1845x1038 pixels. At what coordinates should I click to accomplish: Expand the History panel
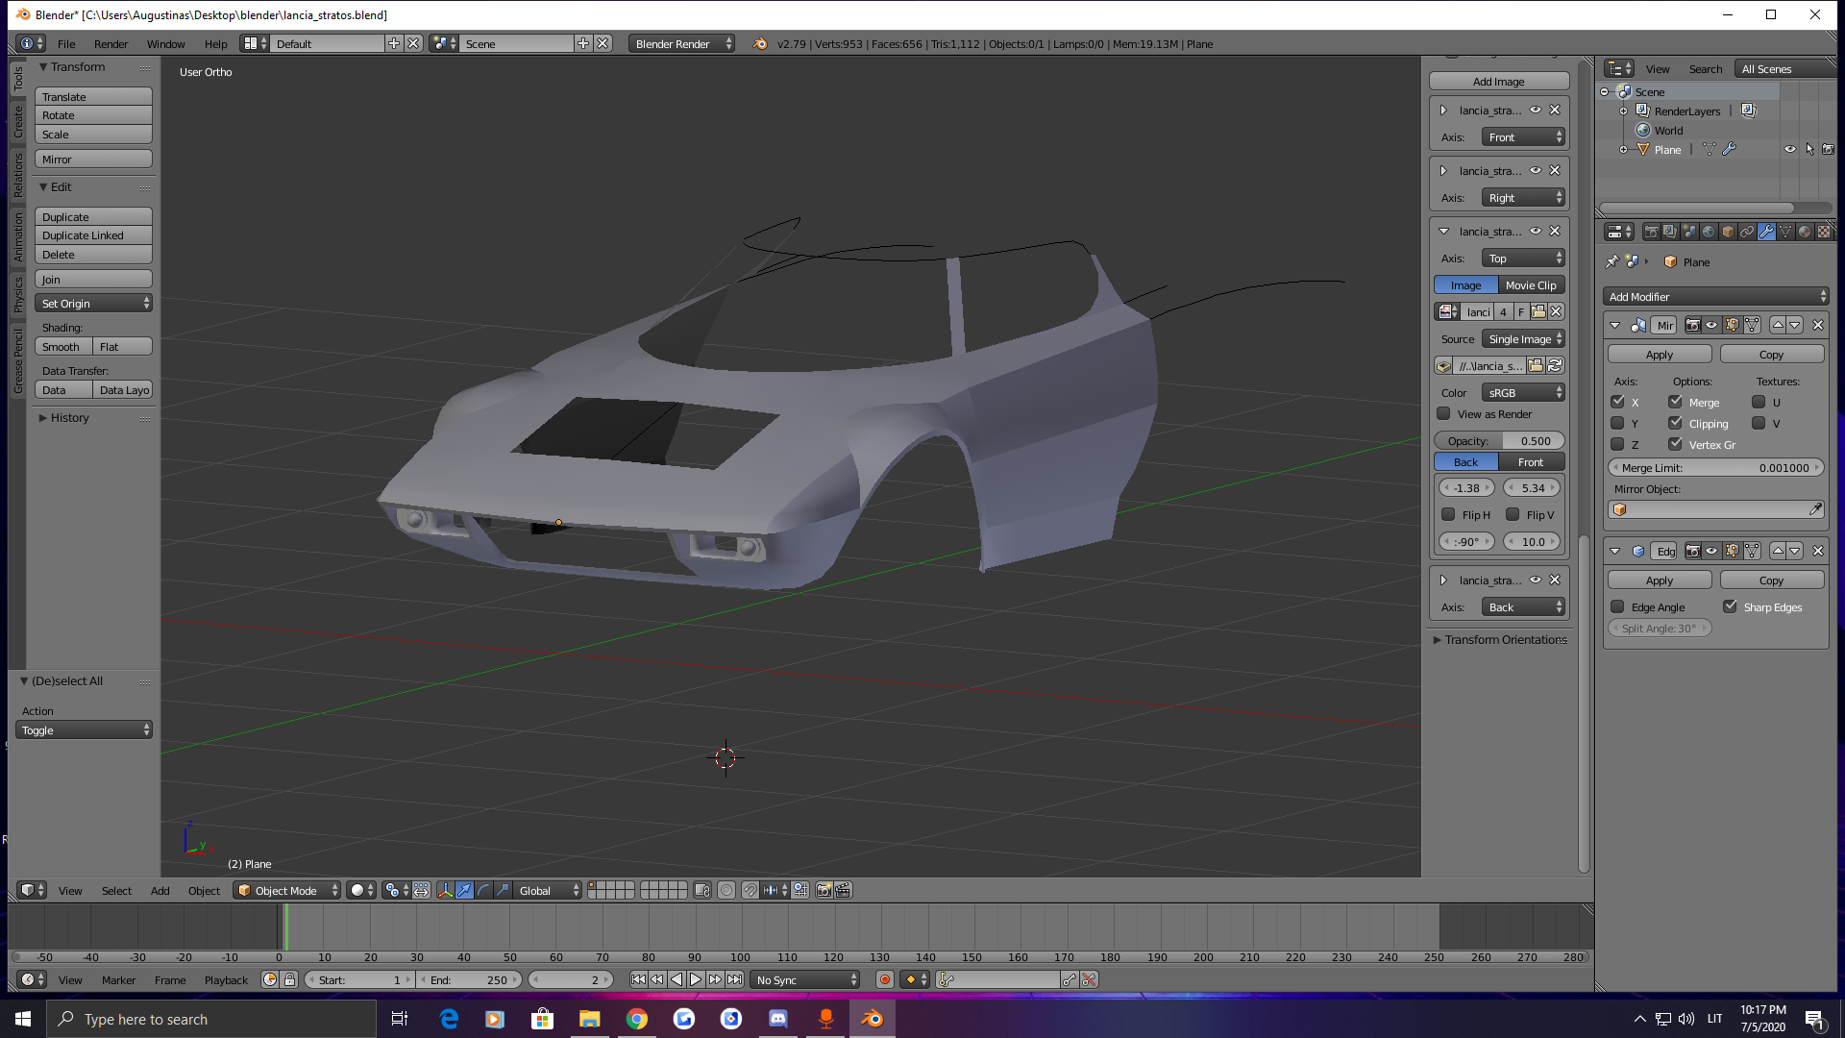click(x=69, y=418)
